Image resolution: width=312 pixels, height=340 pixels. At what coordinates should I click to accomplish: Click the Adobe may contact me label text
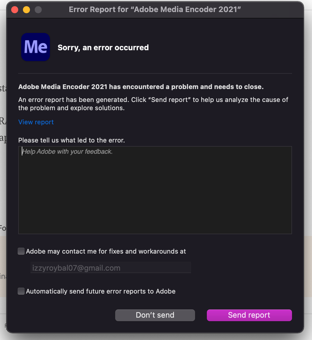106,252
